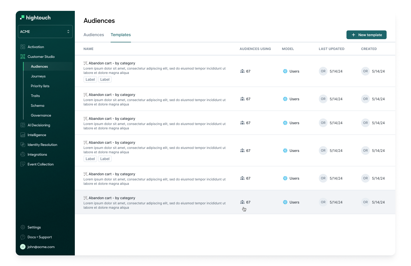
Task: Switch to the Audiences tab
Action: point(94,35)
